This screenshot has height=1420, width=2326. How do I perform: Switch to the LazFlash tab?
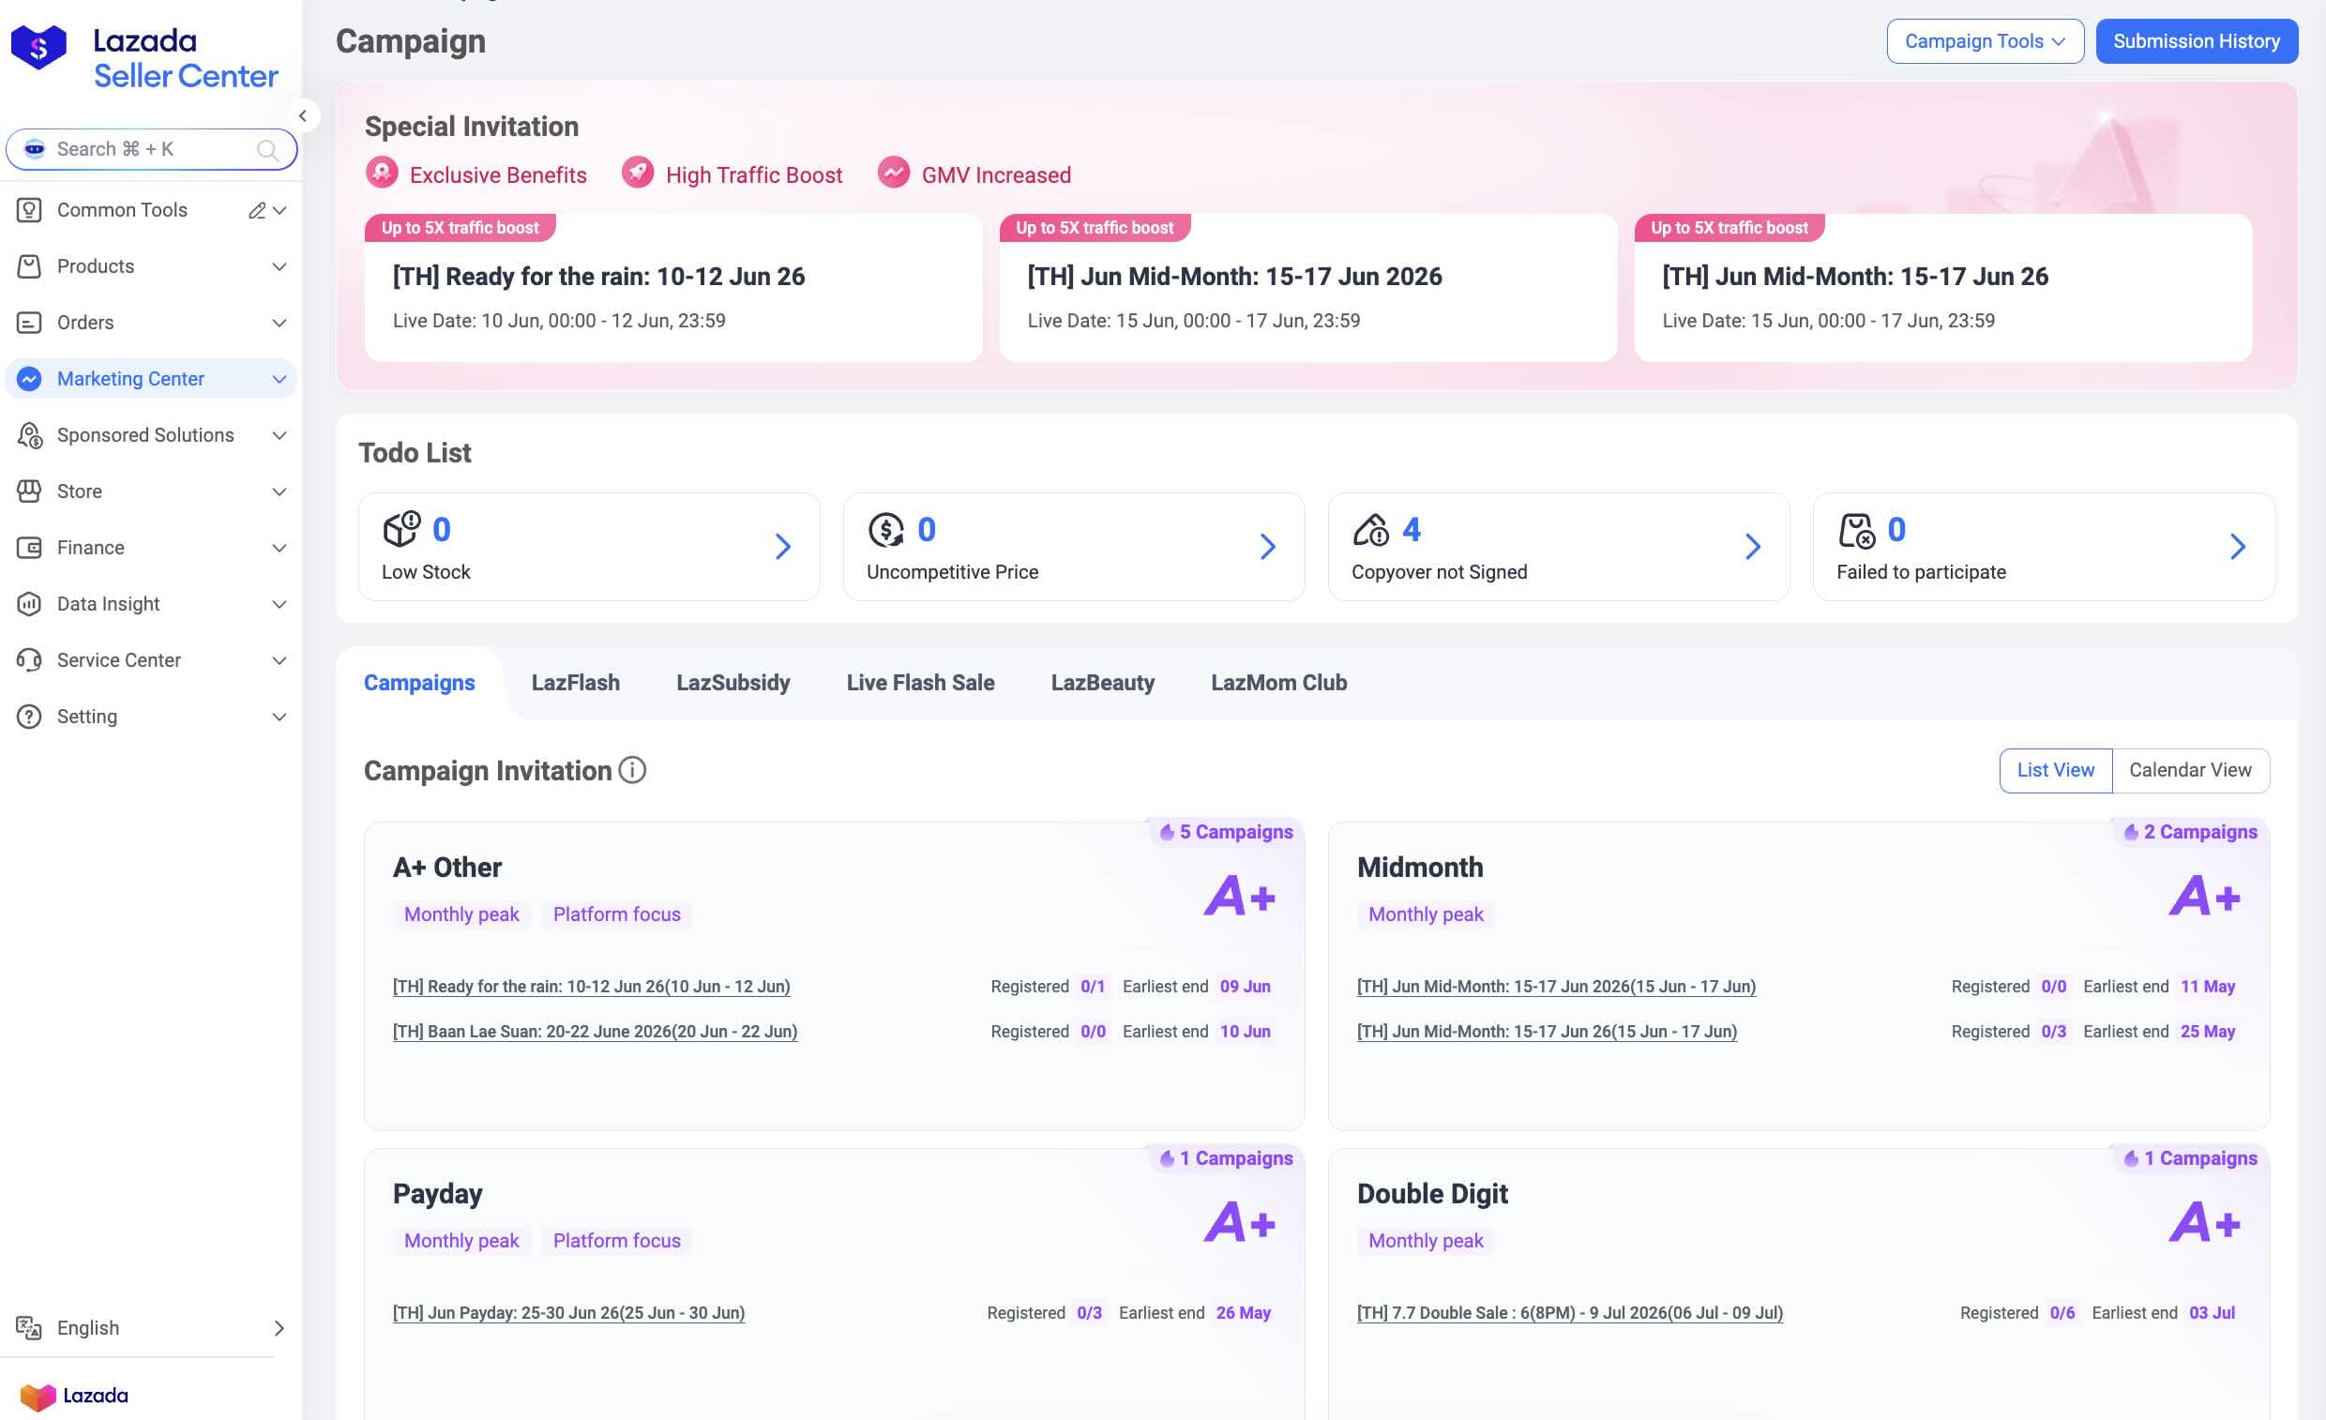coord(576,683)
